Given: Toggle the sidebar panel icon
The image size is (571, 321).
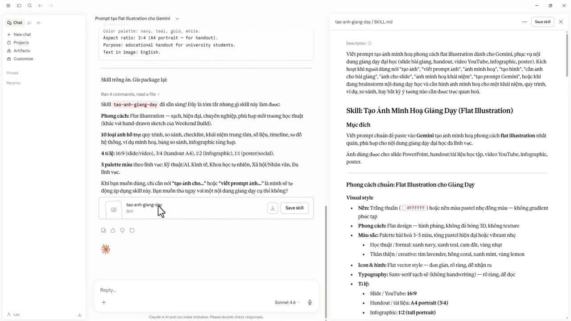Looking at the screenshot, I should (x=19, y=6).
